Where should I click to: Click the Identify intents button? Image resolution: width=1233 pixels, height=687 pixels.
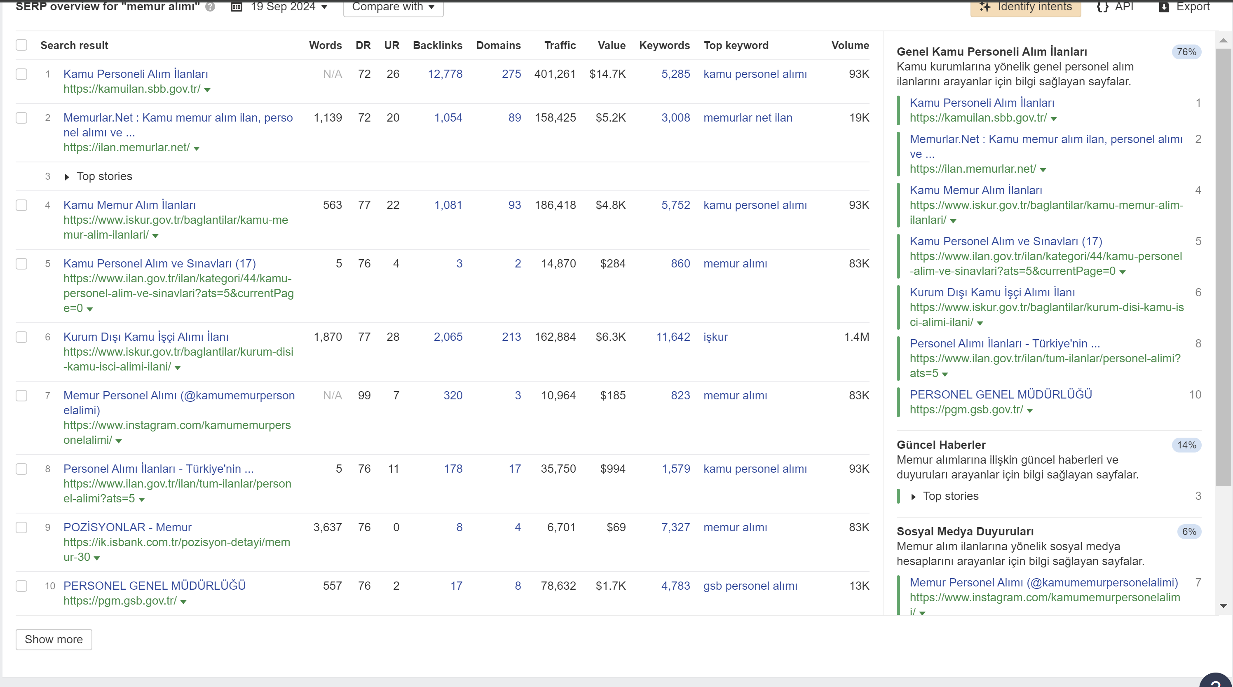point(1026,7)
